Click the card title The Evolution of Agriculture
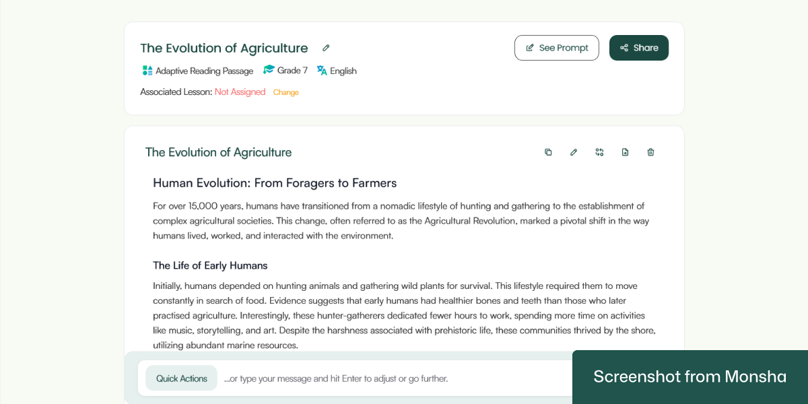Screen dimensions: 808x404 (218, 152)
